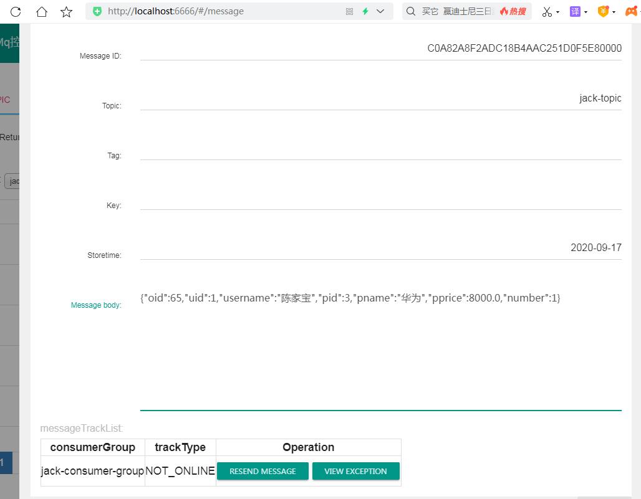Click the VIEW EXCEPTION button
Screen dimensions: 641x499
coord(355,471)
